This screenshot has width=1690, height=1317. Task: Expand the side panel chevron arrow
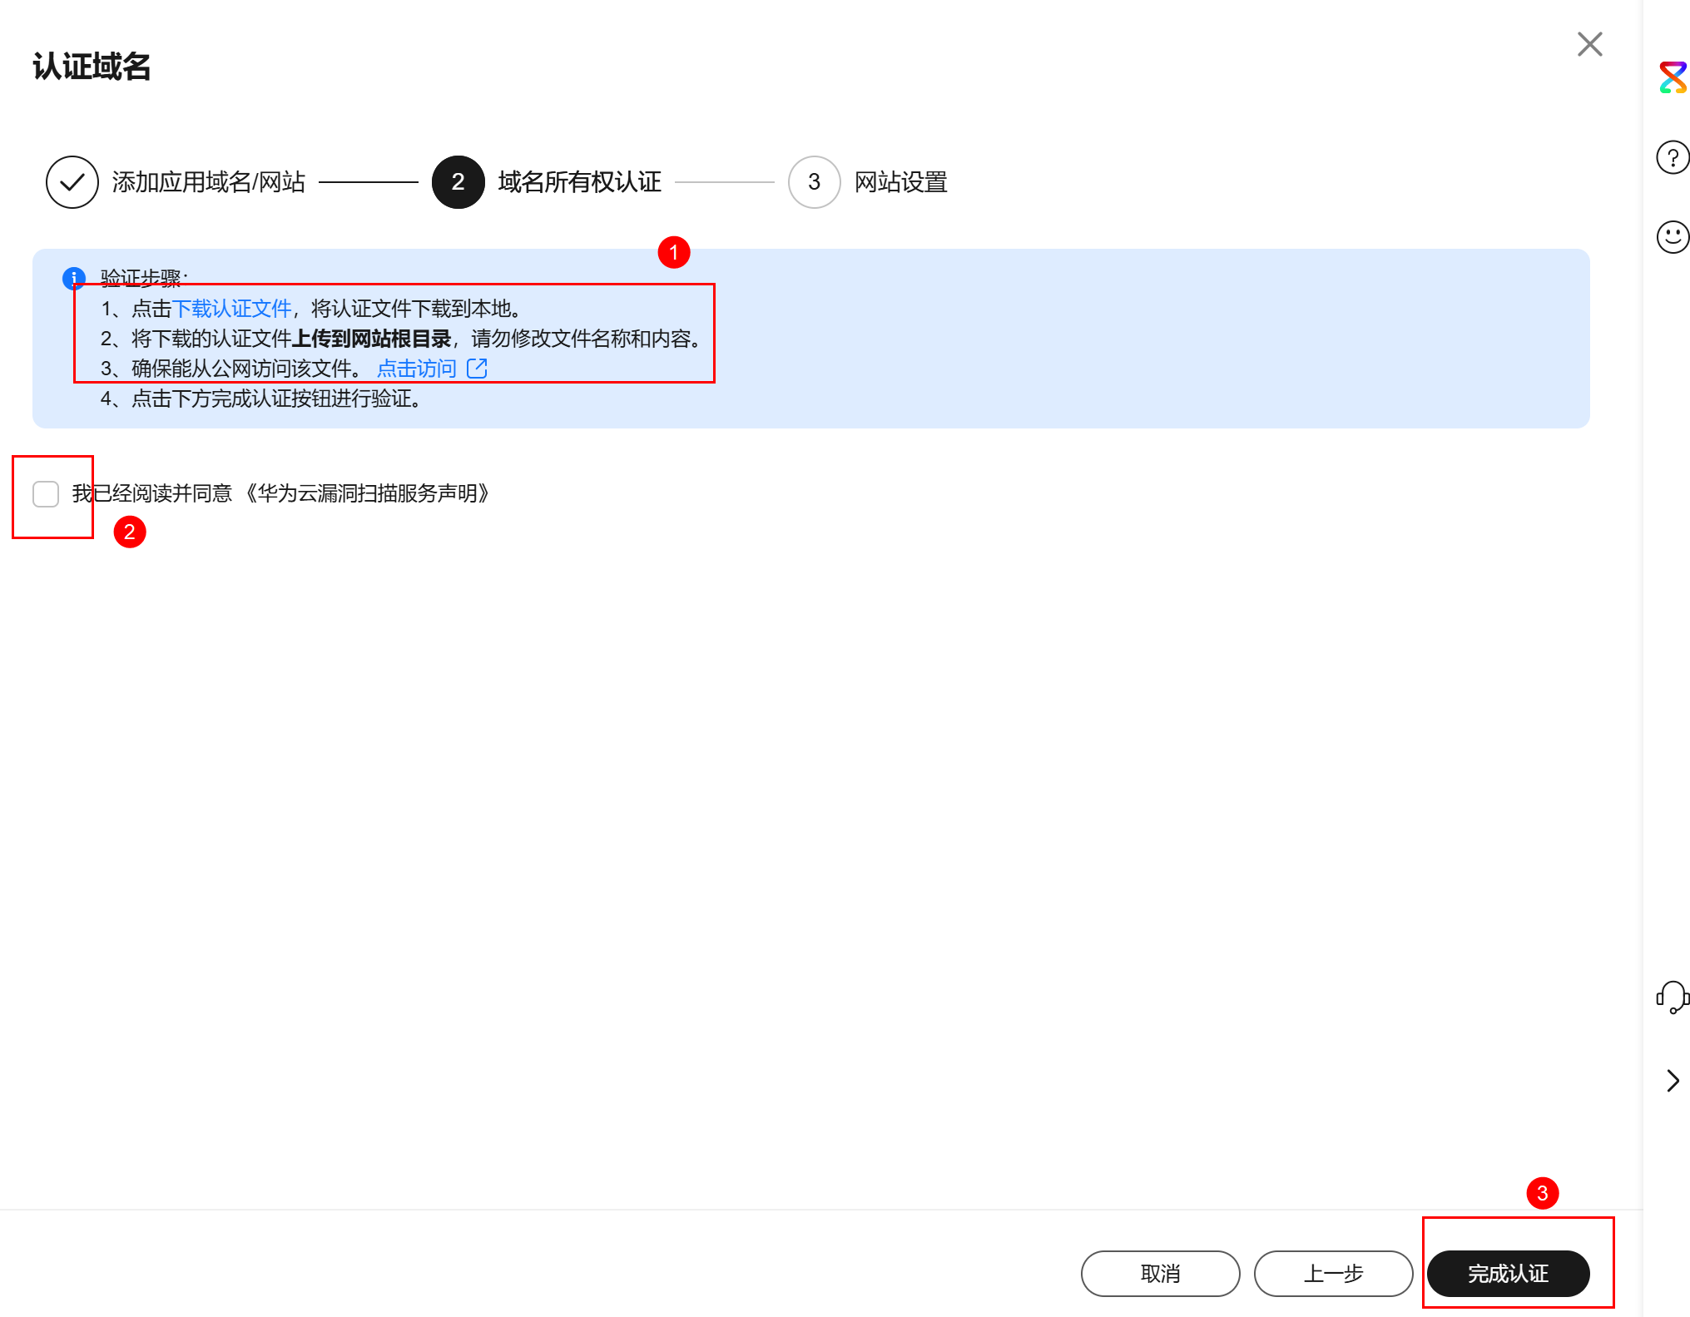(x=1673, y=1081)
